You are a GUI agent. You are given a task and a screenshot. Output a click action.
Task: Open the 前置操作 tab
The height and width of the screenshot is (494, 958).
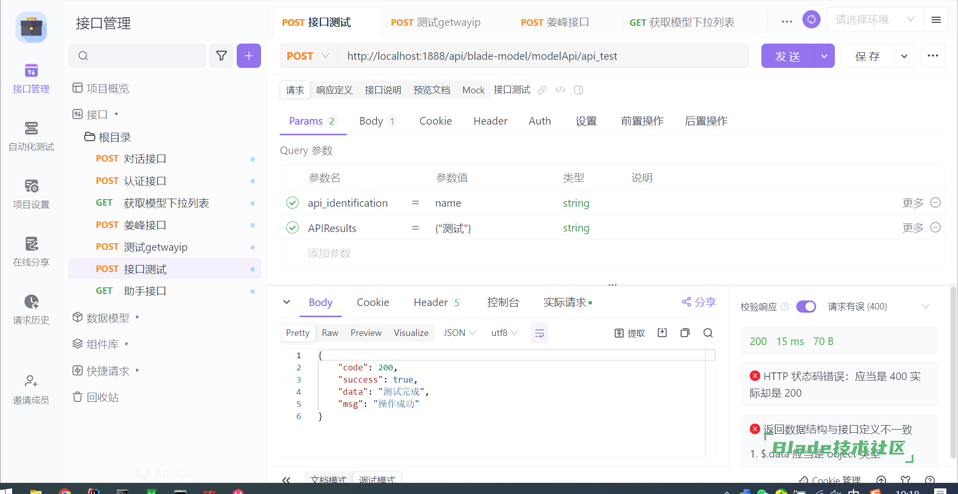[x=642, y=121]
